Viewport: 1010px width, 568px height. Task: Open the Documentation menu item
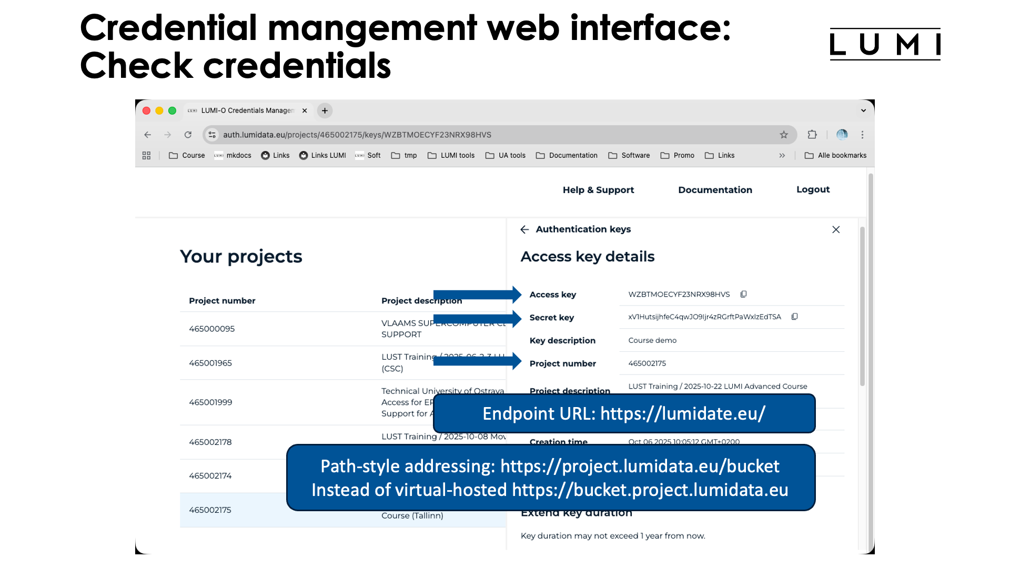coord(715,190)
